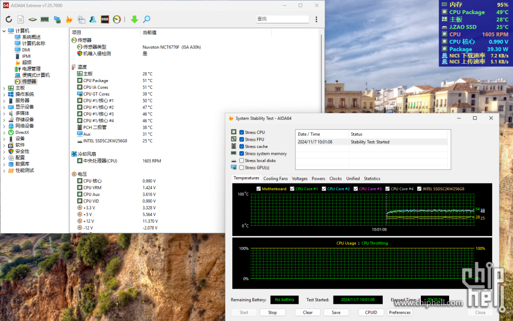Open Preferences in stability test window

pyautogui.click(x=400, y=313)
